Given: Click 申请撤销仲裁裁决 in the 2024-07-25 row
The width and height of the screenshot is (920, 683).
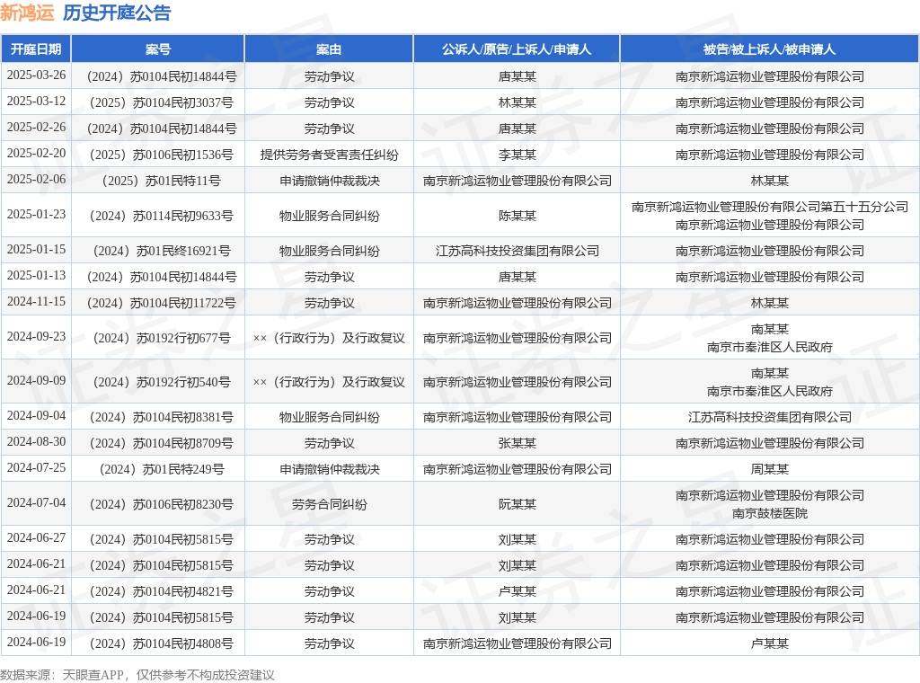Looking at the screenshot, I should click(329, 469).
